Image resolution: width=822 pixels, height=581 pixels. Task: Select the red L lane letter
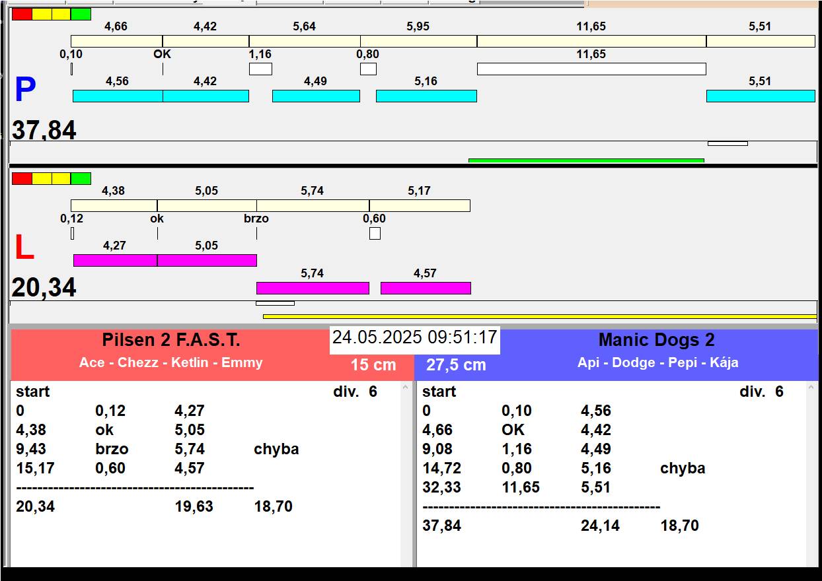click(x=24, y=248)
